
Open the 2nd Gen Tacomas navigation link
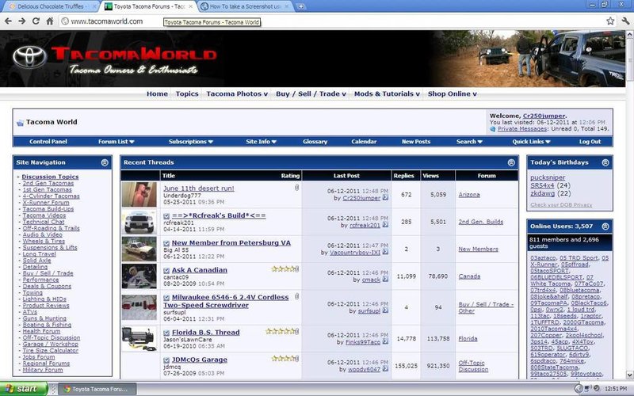(x=48, y=183)
